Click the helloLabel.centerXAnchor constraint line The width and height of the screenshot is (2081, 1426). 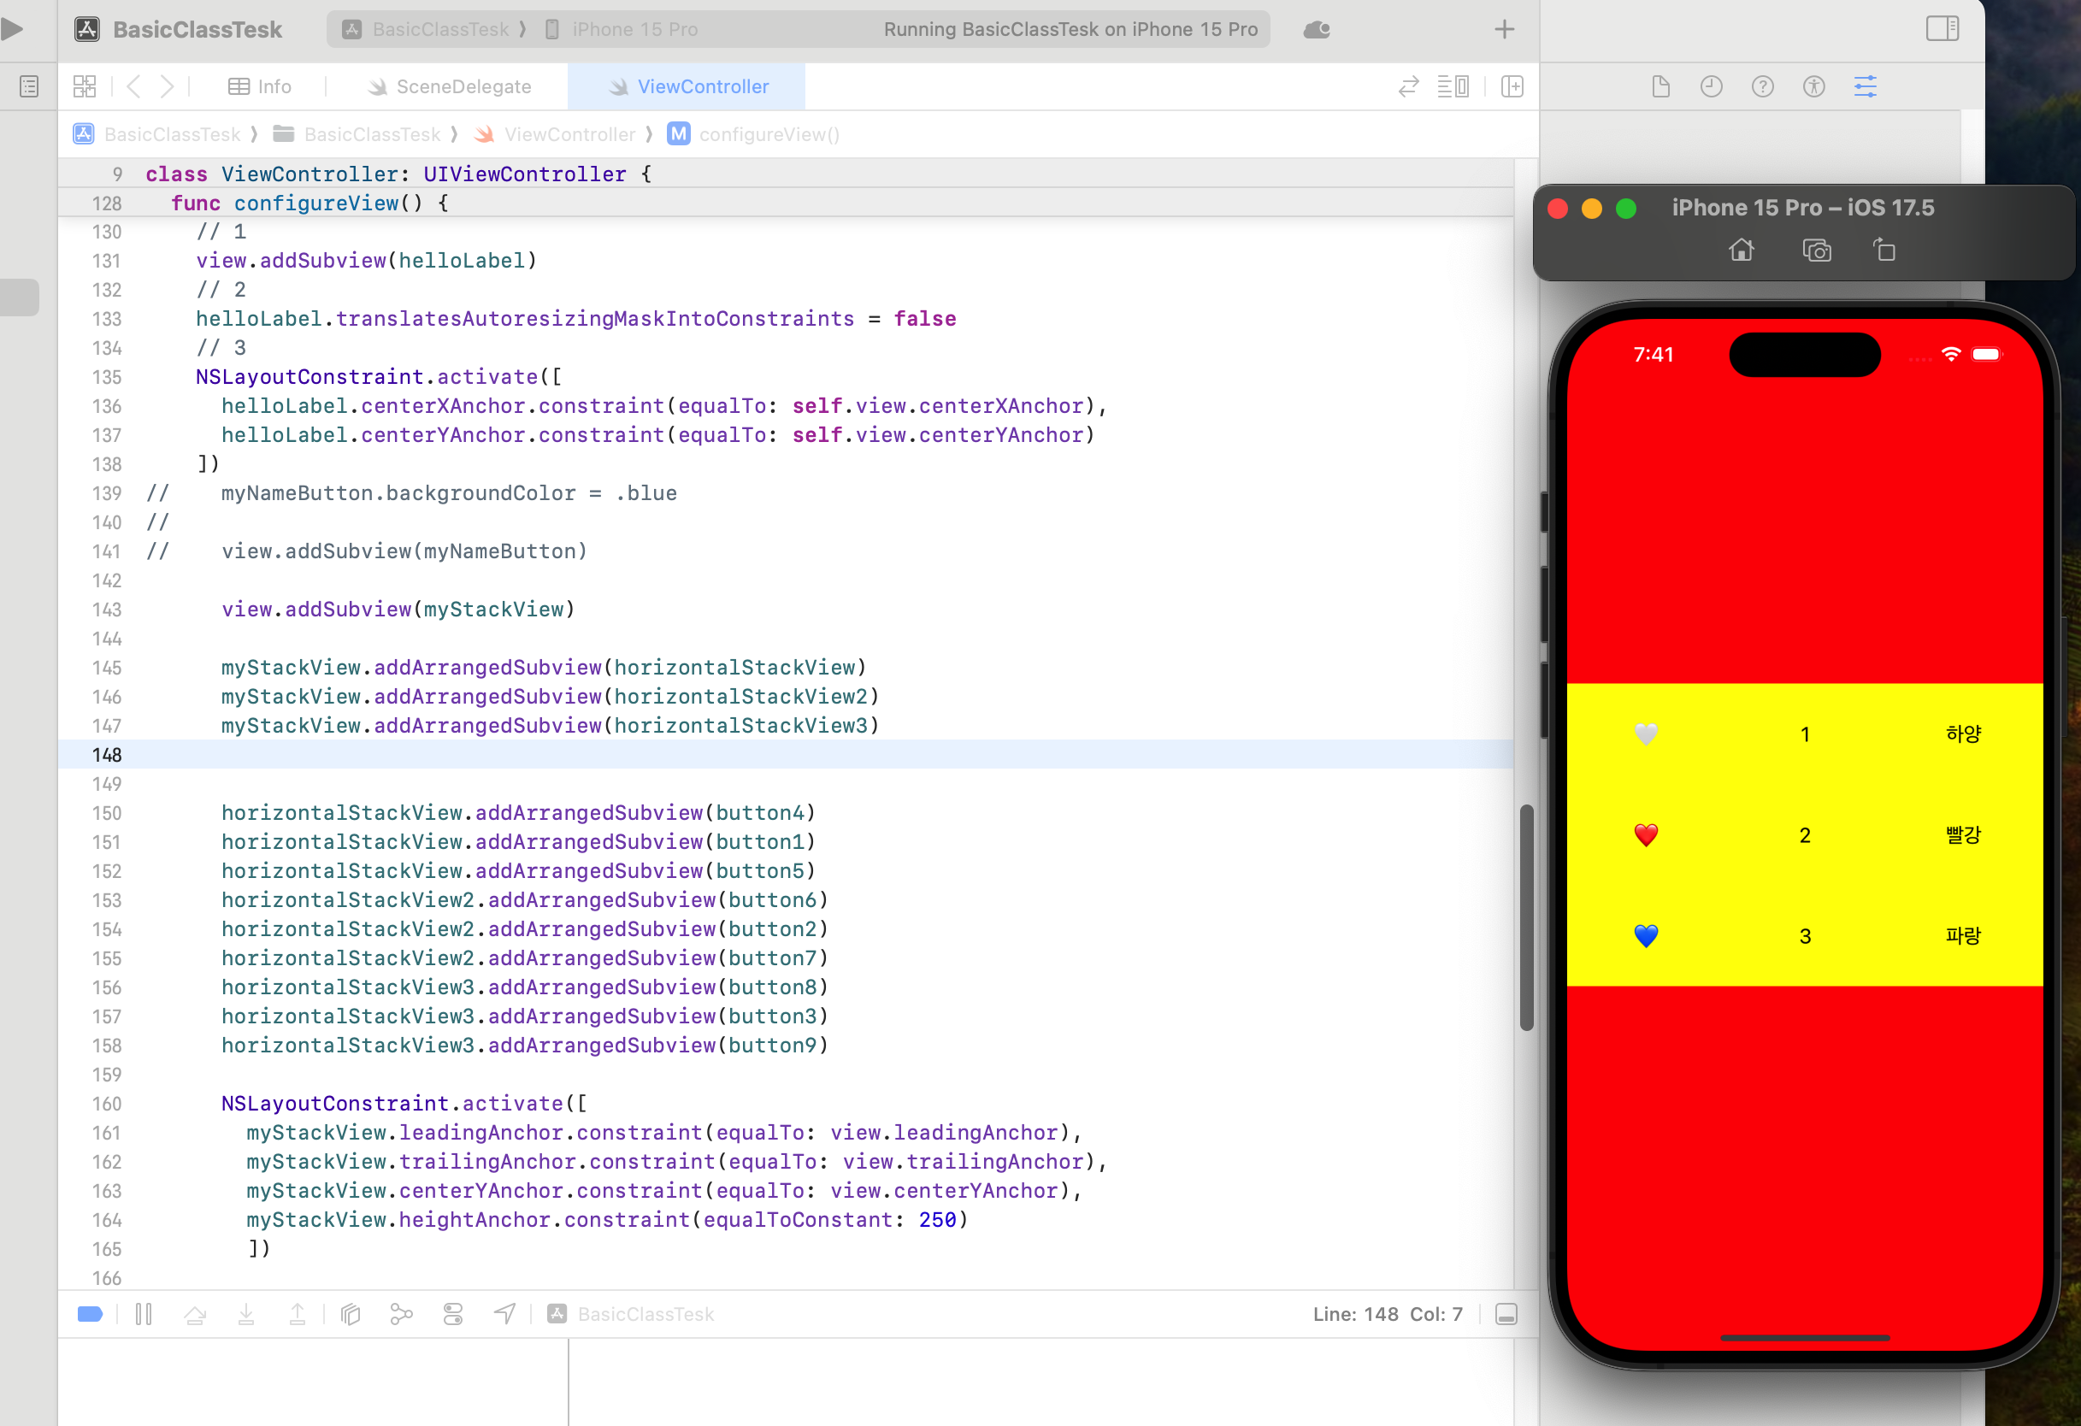point(664,406)
